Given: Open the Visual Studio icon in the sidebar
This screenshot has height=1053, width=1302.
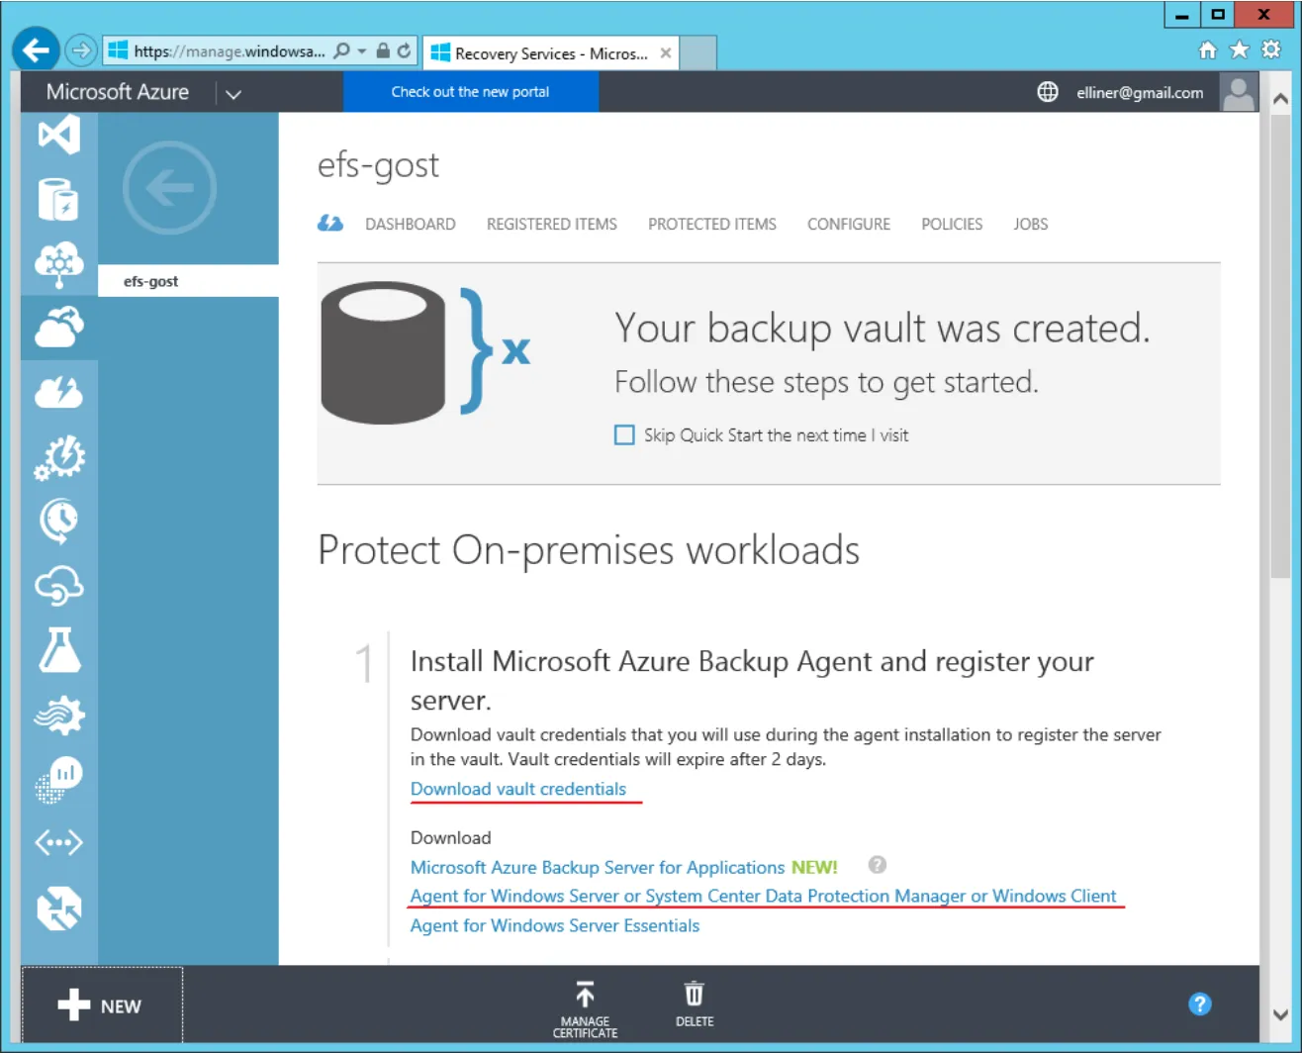Looking at the screenshot, I should (x=59, y=135).
